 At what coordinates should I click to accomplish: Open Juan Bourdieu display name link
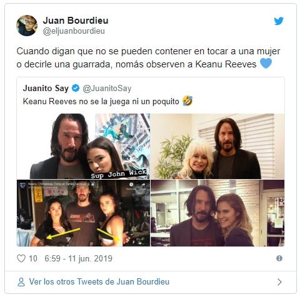coord(76,21)
